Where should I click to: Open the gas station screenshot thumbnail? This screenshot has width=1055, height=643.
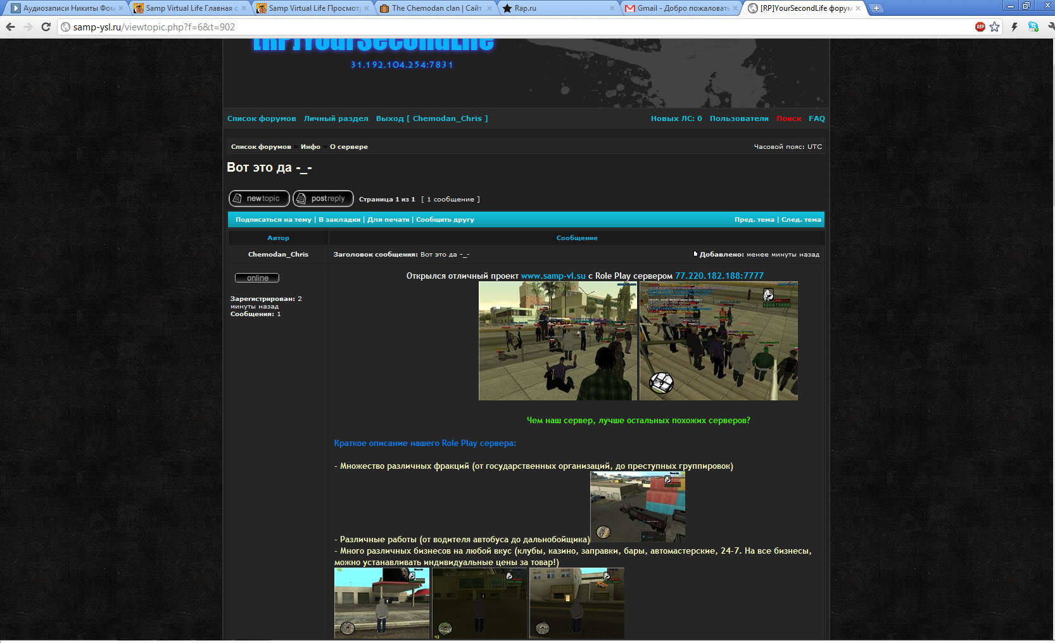(382, 602)
